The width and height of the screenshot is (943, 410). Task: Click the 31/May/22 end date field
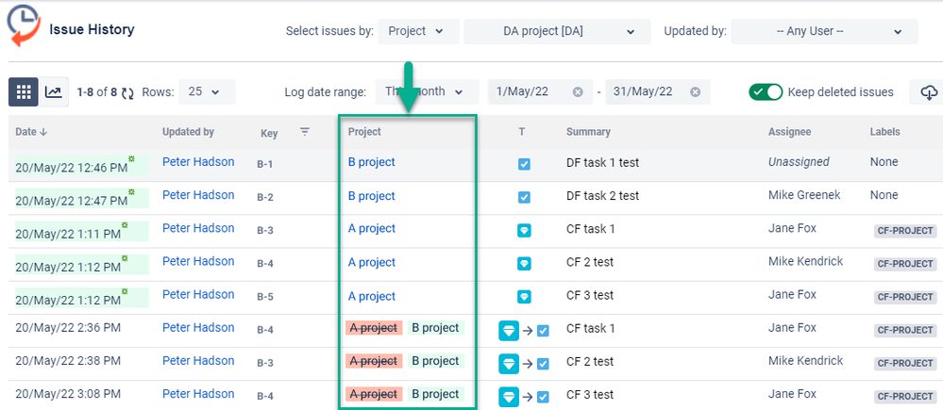657,91
